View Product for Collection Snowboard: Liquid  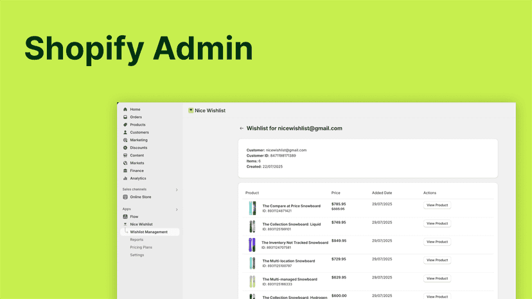437,223
